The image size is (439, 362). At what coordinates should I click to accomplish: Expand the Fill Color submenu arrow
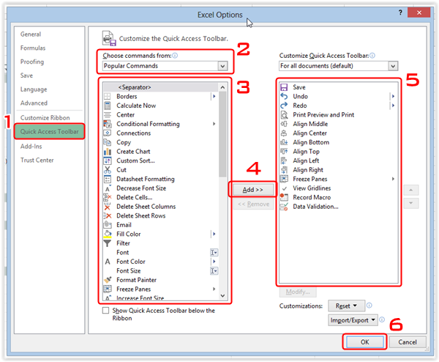(x=214, y=234)
